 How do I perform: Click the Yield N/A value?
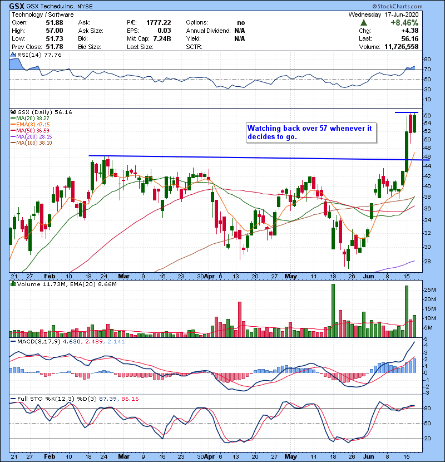click(x=240, y=38)
